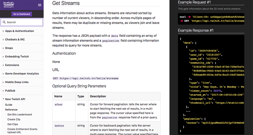
Task: Expand Apps & Authentication section
Action: pyautogui.click(x=22, y=31)
